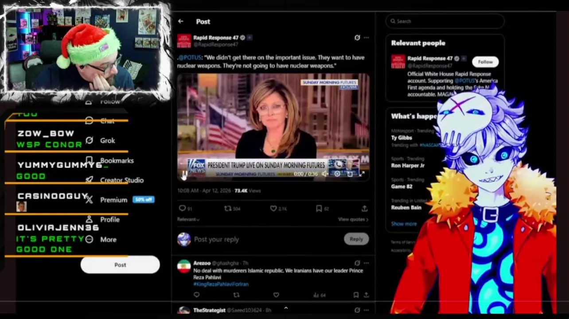
Task: Open the Relevant replies sort dropdown
Action: click(x=188, y=219)
